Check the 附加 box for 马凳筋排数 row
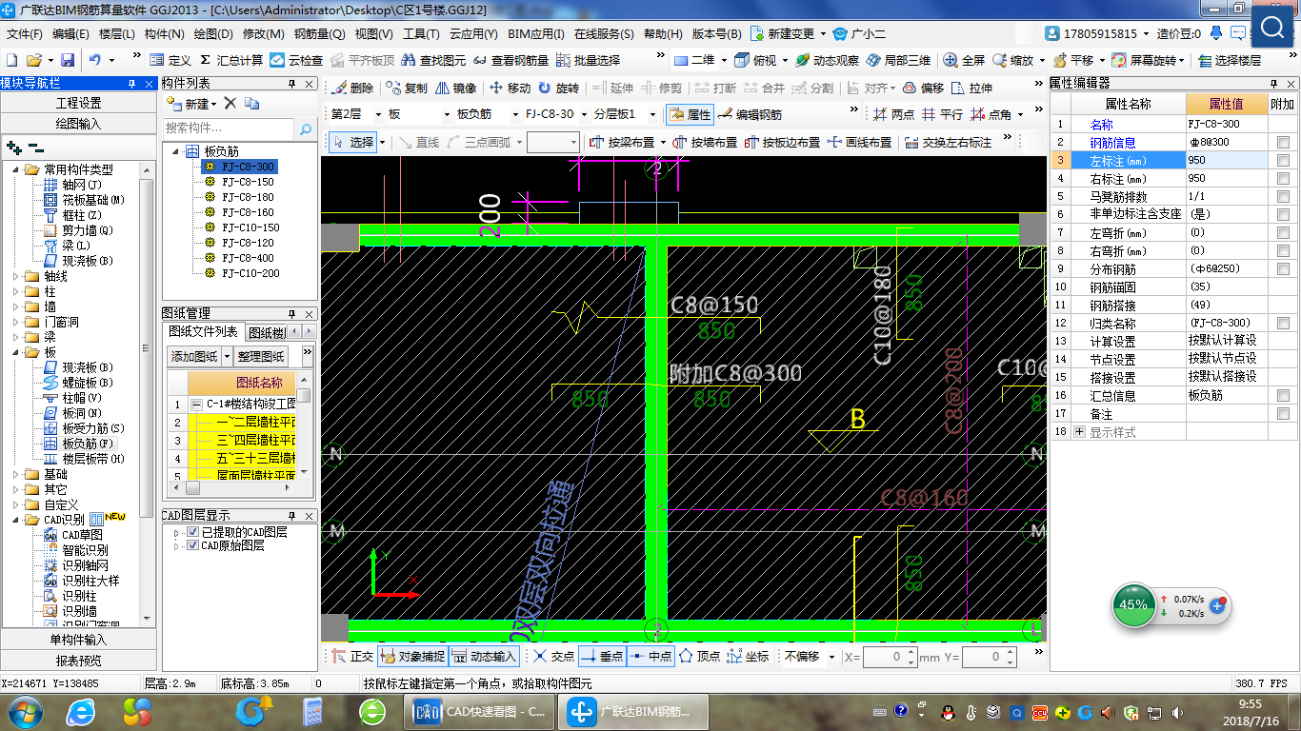 click(x=1283, y=196)
